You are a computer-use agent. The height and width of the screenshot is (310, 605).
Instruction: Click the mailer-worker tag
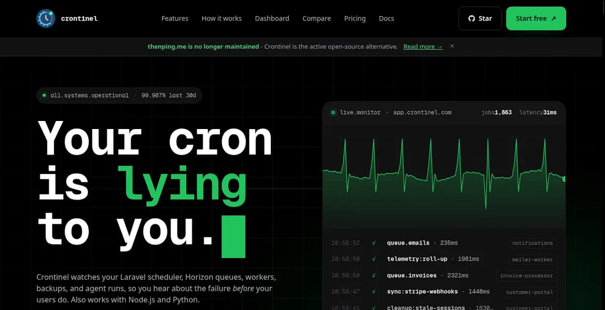click(532, 260)
